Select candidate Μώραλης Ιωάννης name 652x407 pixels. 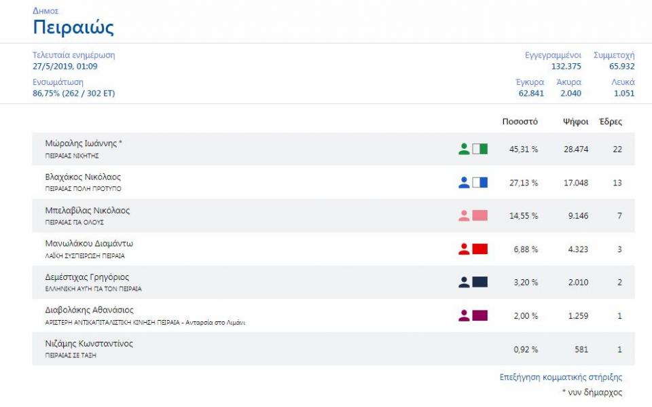(x=84, y=143)
